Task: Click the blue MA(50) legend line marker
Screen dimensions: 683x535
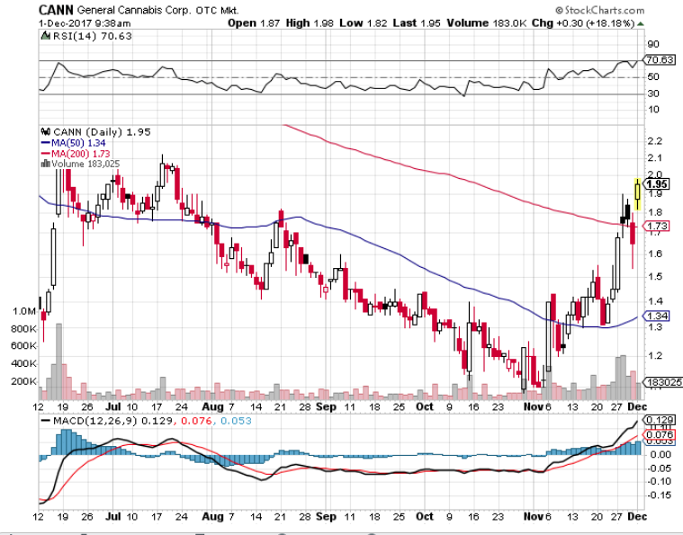Action: [x=43, y=142]
